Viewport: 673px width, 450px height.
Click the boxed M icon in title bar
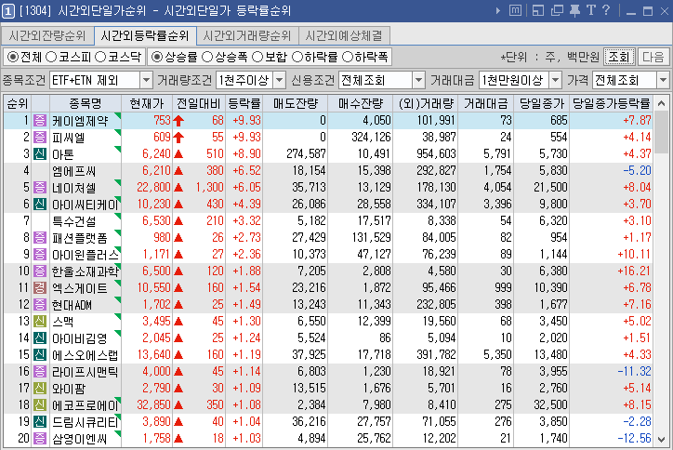pos(516,10)
